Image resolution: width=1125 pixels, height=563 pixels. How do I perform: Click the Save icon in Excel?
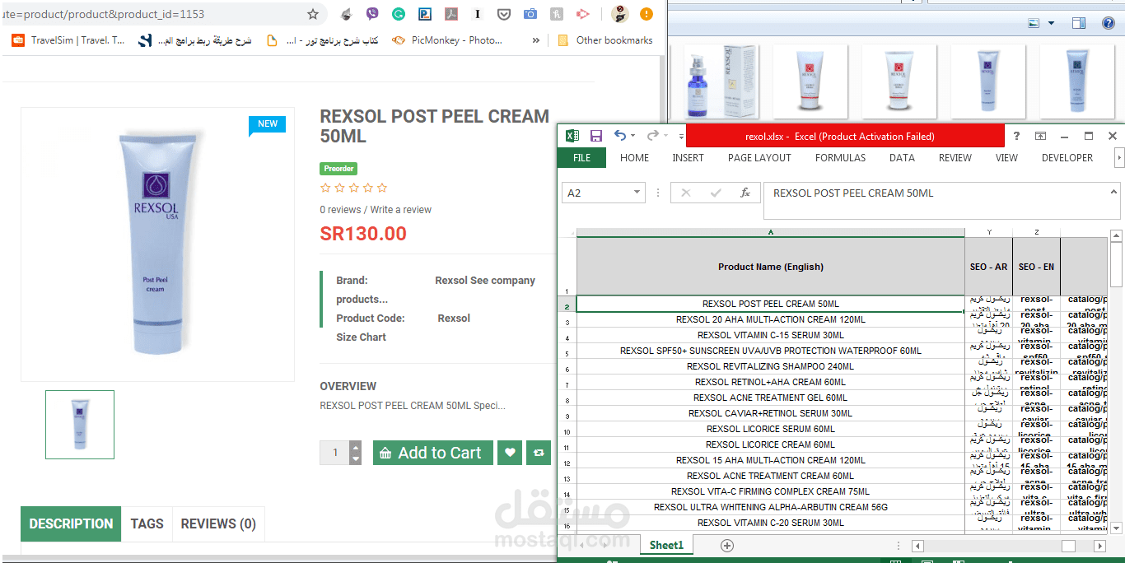pyautogui.click(x=595, y=136)
